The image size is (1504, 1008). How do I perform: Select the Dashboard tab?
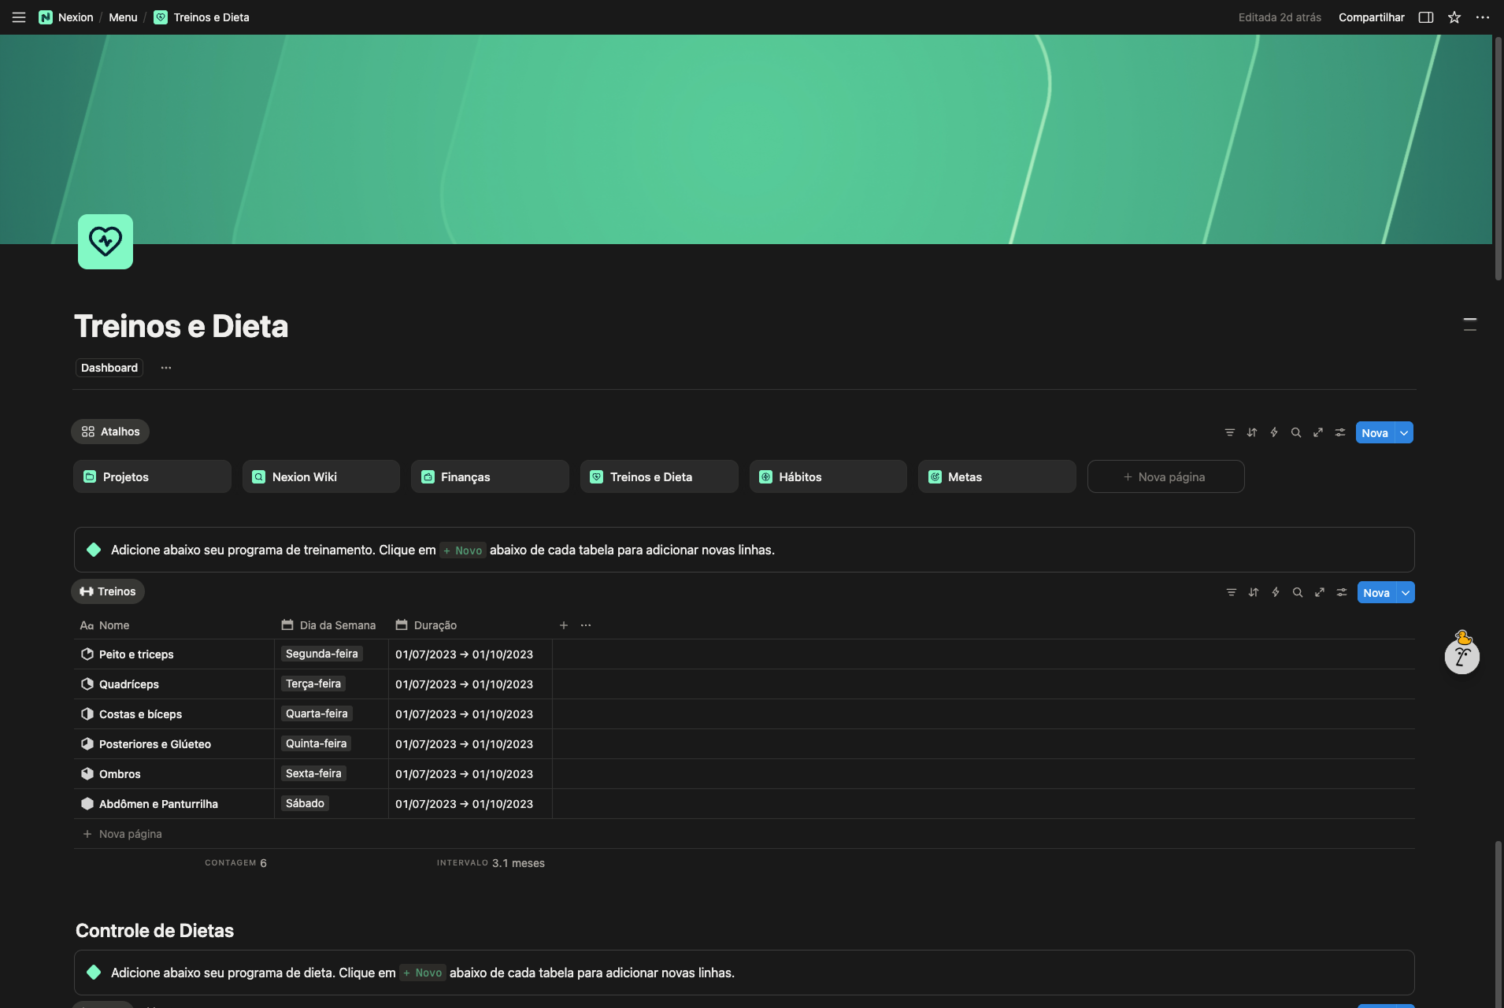[x=109, y=368]
